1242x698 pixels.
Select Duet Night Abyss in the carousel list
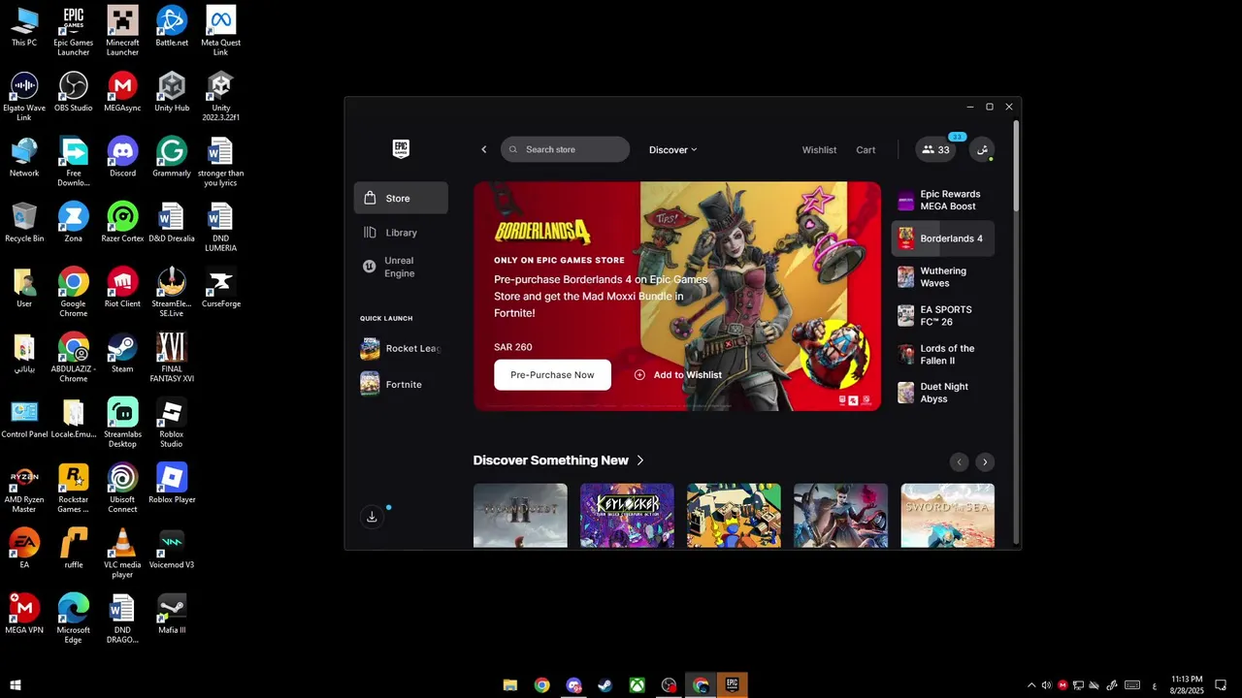click(943, 393)
